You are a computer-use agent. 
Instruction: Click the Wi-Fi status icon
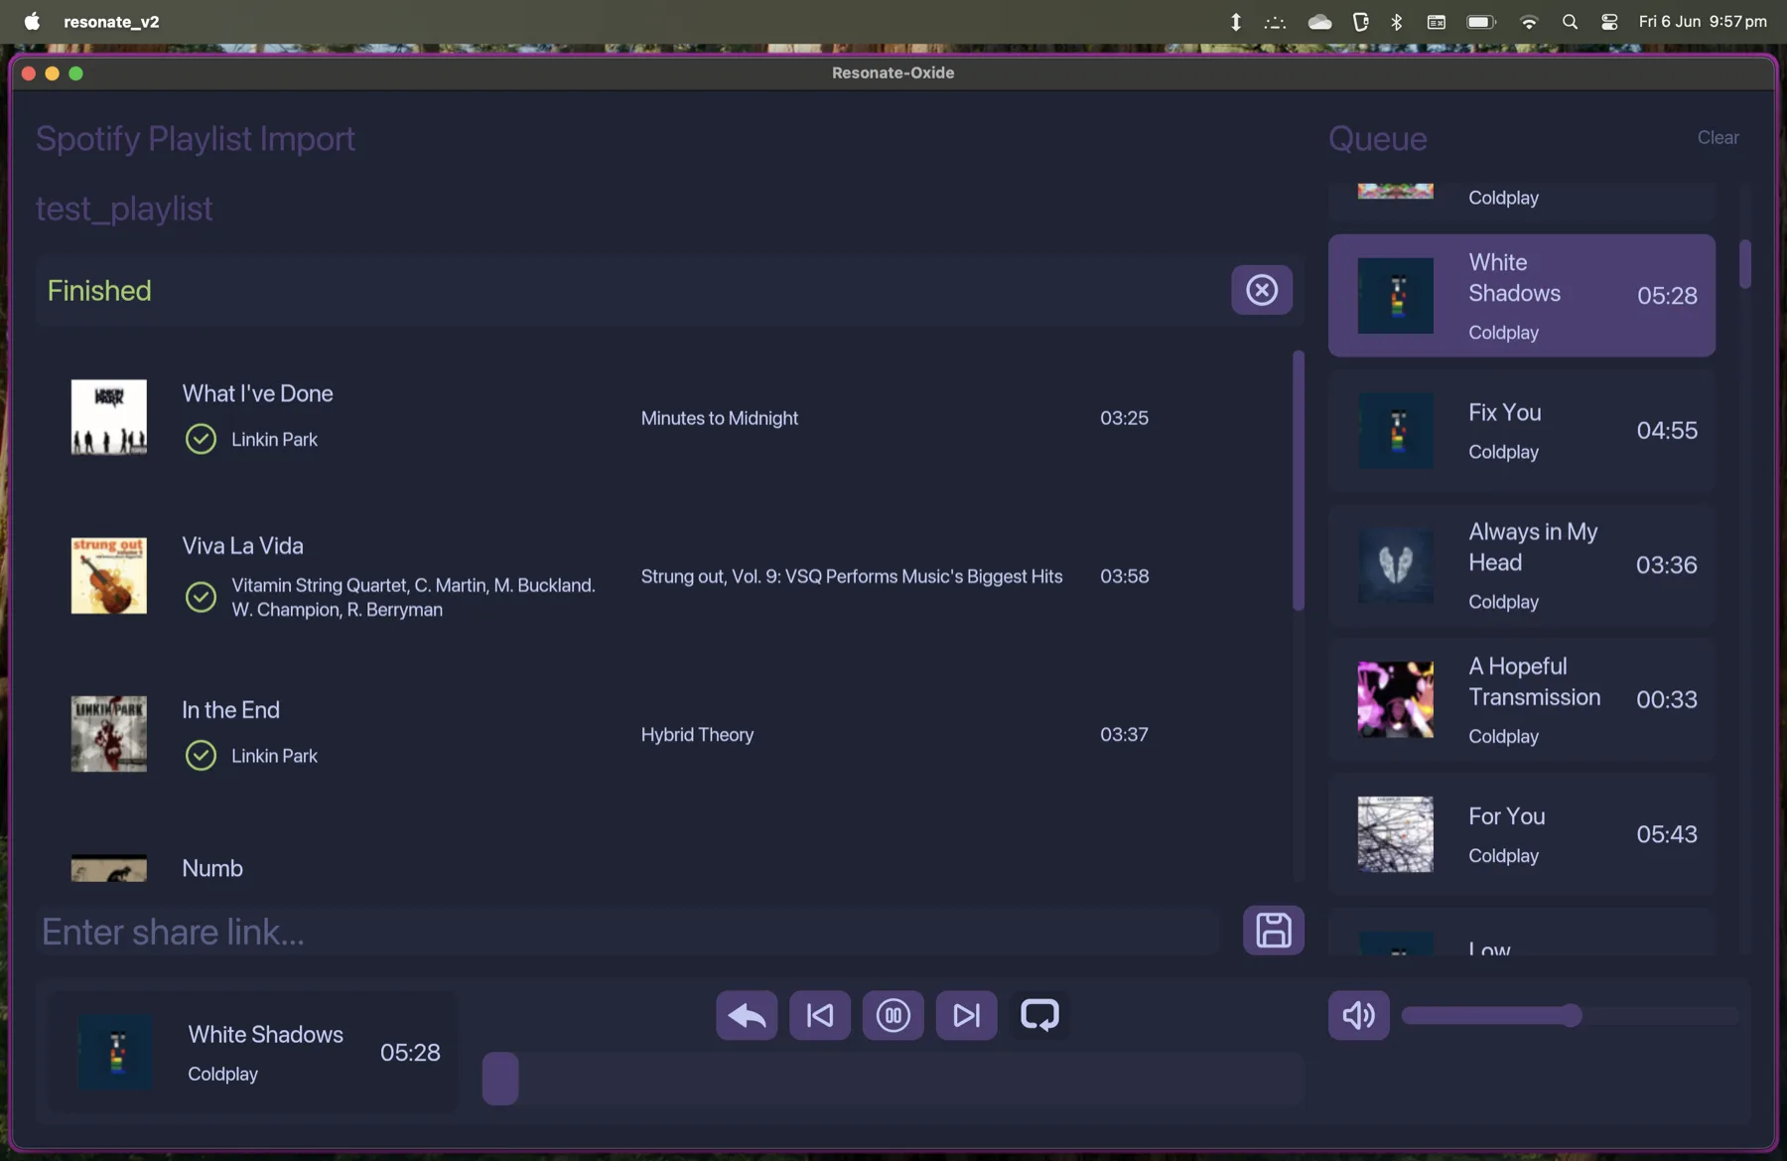pyautogui.click(x=1529, y=22)
